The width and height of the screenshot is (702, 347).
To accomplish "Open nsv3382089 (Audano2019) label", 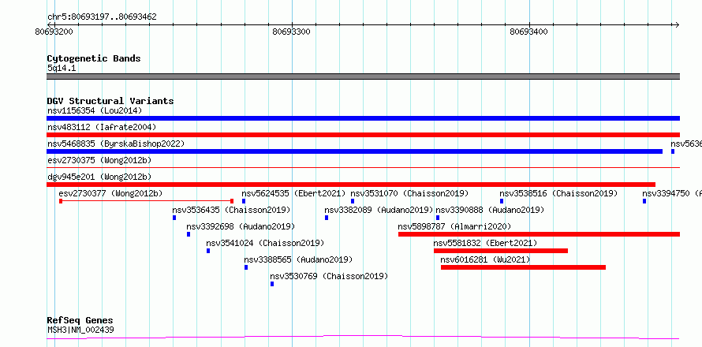I will point(379,210).
